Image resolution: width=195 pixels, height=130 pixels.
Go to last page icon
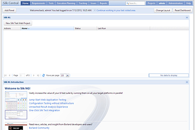click(x=38, y=75)
